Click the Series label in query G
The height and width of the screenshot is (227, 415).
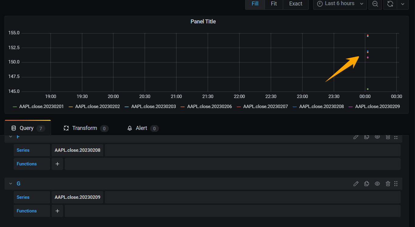coord(23,197)
